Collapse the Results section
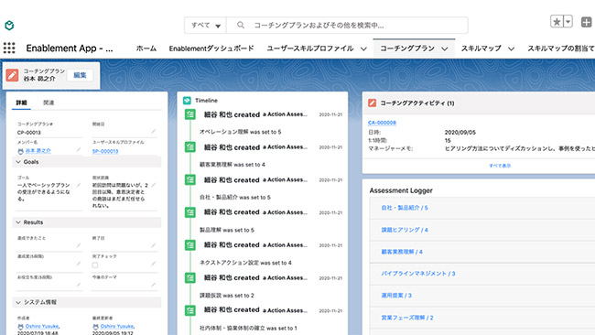Screen dimensions: 595x335 point(87,222)
